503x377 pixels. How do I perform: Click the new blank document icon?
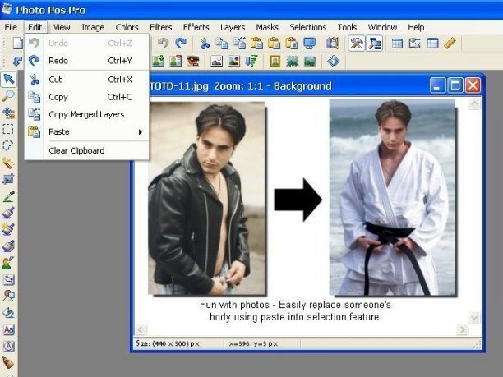click(x=18, y=44)
